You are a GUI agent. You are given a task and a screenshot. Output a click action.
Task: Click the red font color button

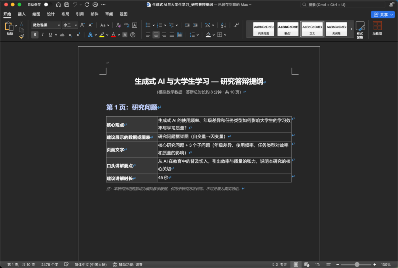pyautogui.click(x=113, y=35)
